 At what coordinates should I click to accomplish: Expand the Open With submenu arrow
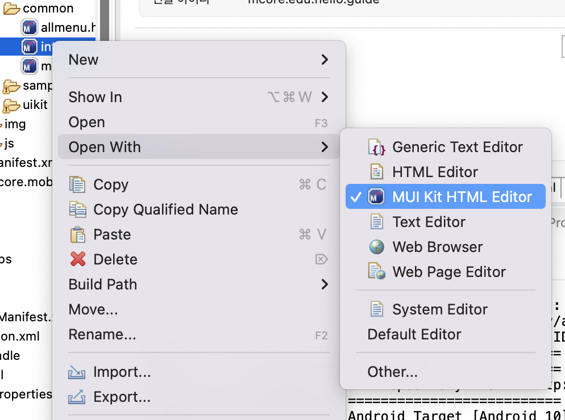(323, 146)
